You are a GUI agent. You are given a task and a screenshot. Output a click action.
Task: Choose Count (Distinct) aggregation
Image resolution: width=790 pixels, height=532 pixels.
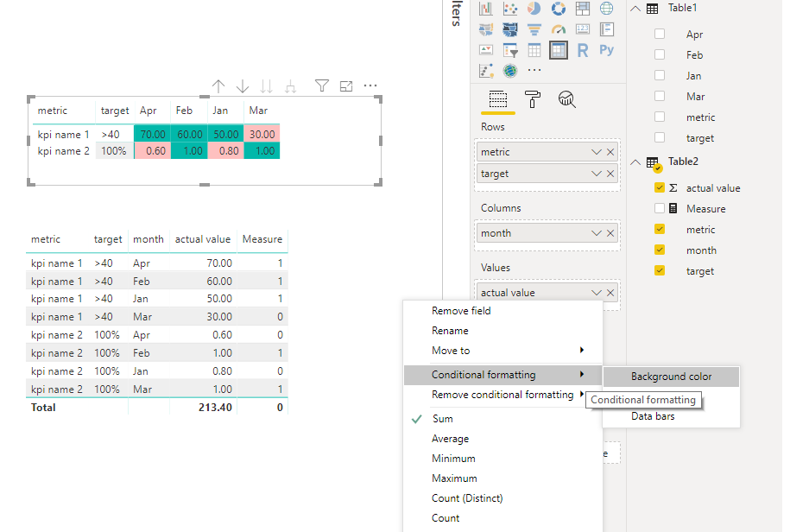pos(502,497)
